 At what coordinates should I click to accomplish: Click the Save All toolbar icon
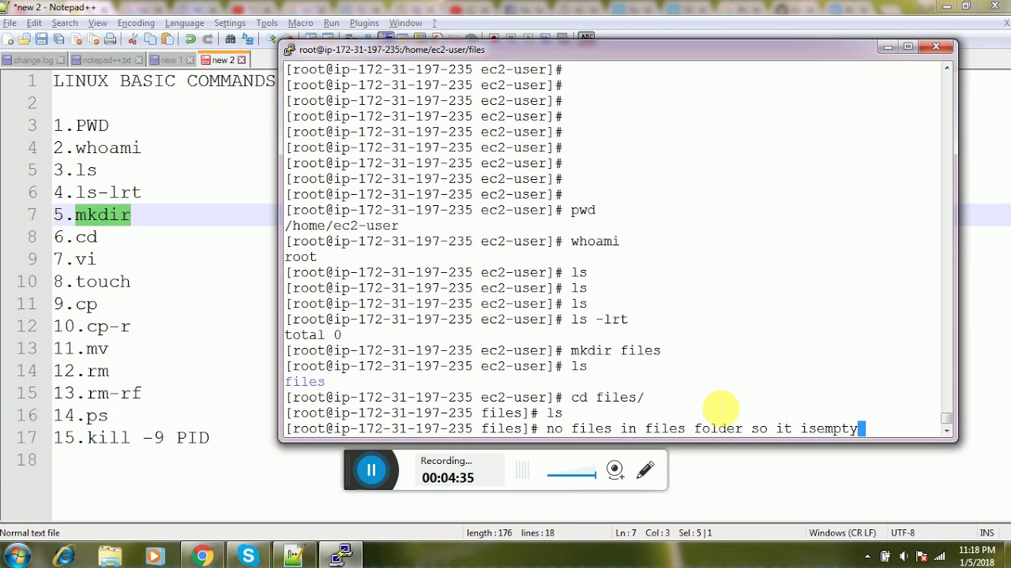[x=59, y=39]
